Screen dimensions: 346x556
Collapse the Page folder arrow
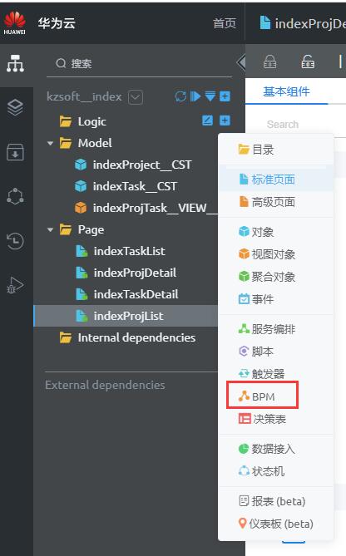tap(50, 229)
